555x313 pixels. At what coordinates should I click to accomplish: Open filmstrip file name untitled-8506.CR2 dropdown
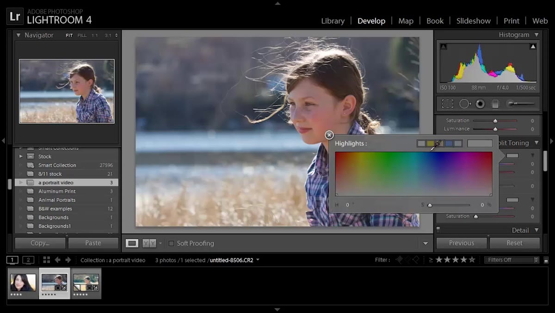click(258, 260)
